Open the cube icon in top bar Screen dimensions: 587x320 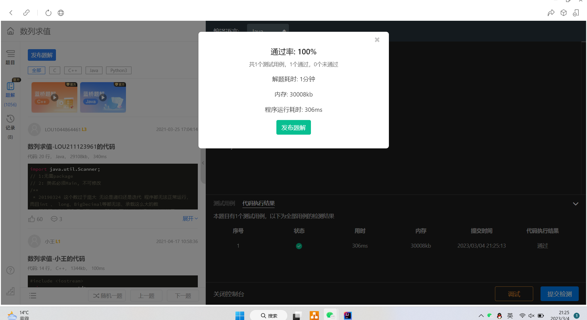(x=563, y=13)
